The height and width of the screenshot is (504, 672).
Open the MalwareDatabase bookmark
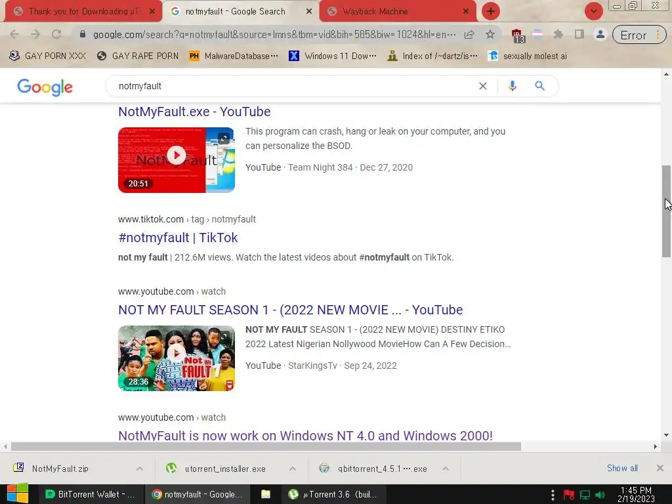tap(234, 56)
